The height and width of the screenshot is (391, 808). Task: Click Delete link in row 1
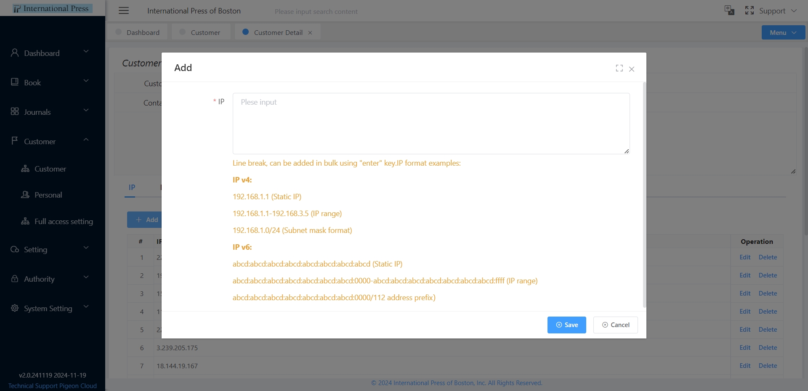coord(768,257)
